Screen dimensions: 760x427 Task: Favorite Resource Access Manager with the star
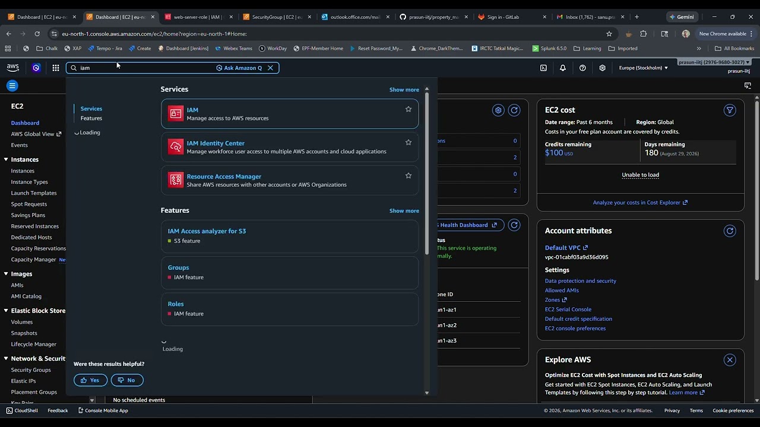(408, 176)
